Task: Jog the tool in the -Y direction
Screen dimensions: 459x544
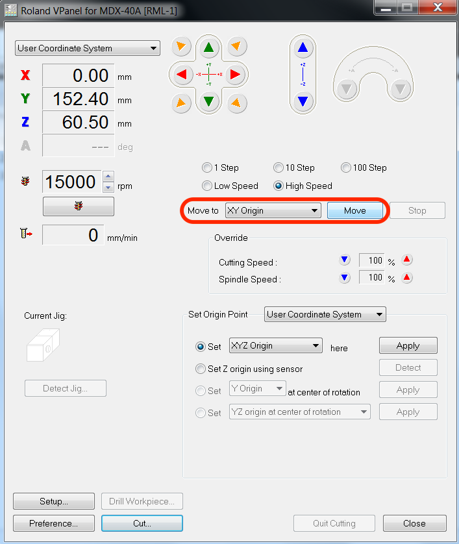Action: pos(208,101)
